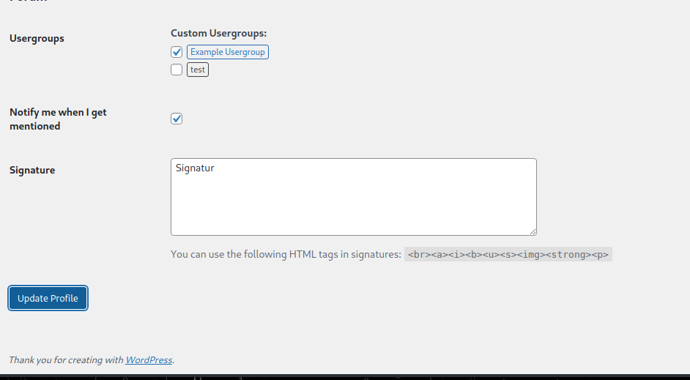
Task: Click the Usergroups row label
Action: coord(37,38)
